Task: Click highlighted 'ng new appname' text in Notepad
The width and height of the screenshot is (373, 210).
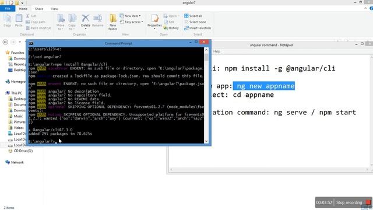Action: pyautogui.click(x=264, y=86)
